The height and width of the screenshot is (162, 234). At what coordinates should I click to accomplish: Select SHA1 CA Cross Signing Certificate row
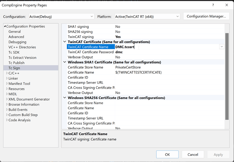point(146,88)
